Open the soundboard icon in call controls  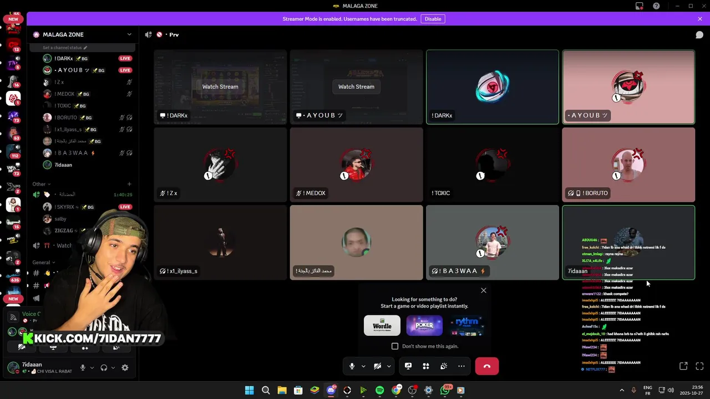pyautogui.click(x=444, y=366)
